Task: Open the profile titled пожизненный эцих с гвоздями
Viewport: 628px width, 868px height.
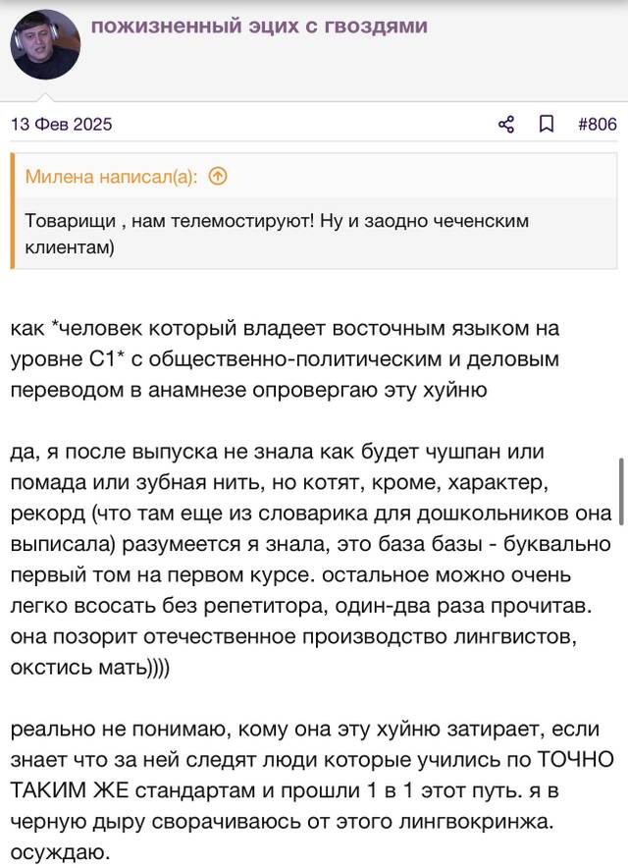Action: click(259, 26)
